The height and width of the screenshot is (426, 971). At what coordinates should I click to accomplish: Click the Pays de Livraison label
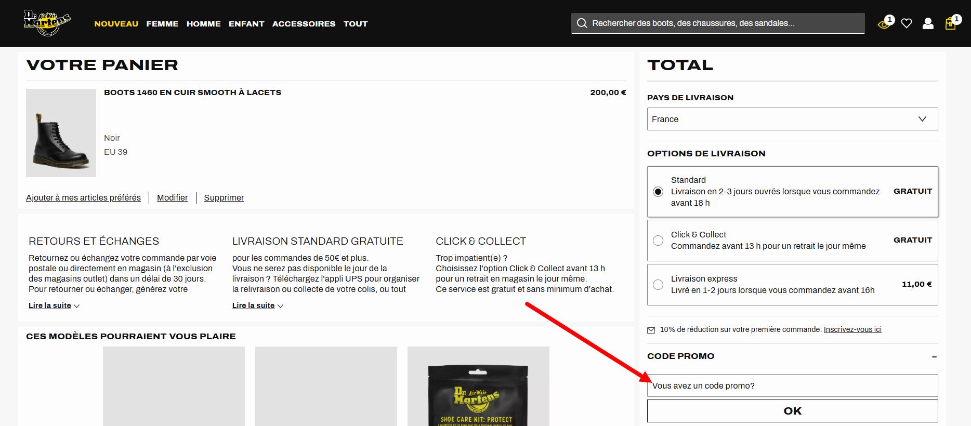690,98
